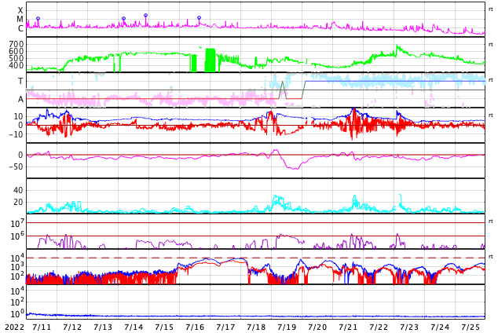
Task: Click the '−50' label on magenta panel
Action: coord(16,166)
